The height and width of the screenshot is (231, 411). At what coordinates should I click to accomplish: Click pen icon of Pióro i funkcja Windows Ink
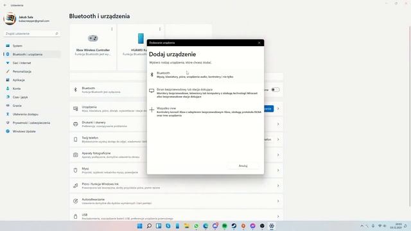click(x=76, y=185)
